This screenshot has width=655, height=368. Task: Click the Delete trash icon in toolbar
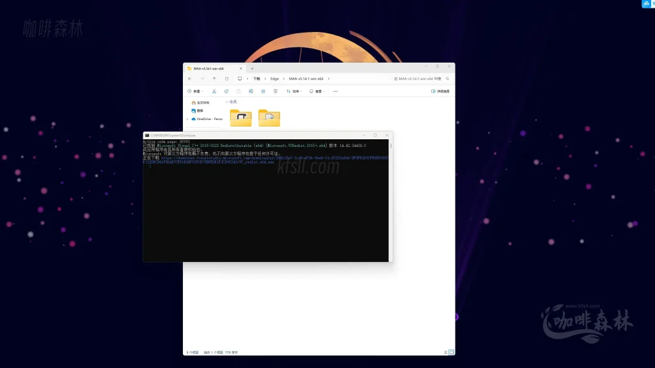tap(275, 91)
